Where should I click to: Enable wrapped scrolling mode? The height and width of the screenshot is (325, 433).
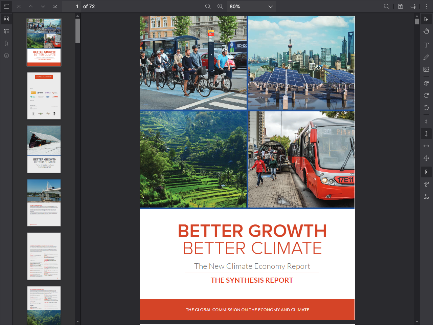click(x=426, y=158)
